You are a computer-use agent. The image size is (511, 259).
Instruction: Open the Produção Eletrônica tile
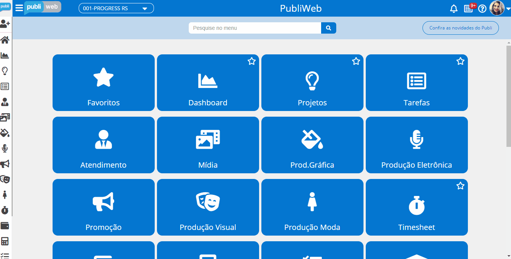pos(417,145)
